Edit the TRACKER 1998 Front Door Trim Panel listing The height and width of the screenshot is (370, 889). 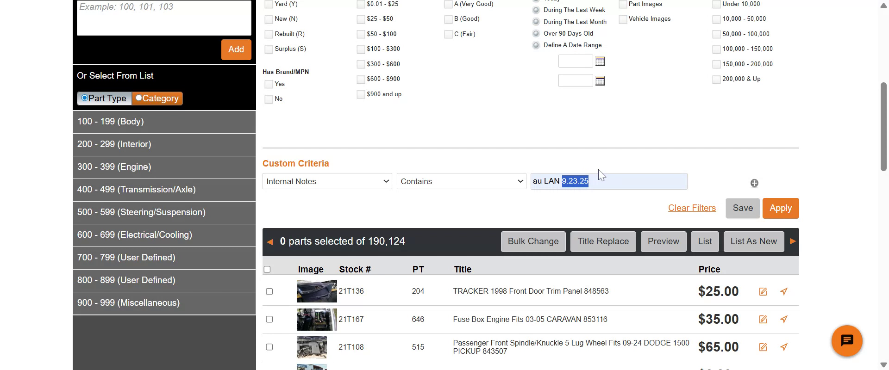click(x=763, y=291)
